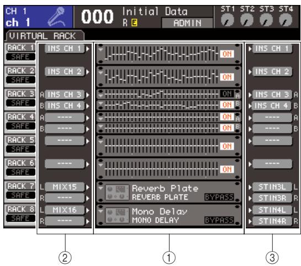This screenshot has height=266, width=301.
Task: Open the Mono Delay effect thumbnail
Action: tap(117, 216)
